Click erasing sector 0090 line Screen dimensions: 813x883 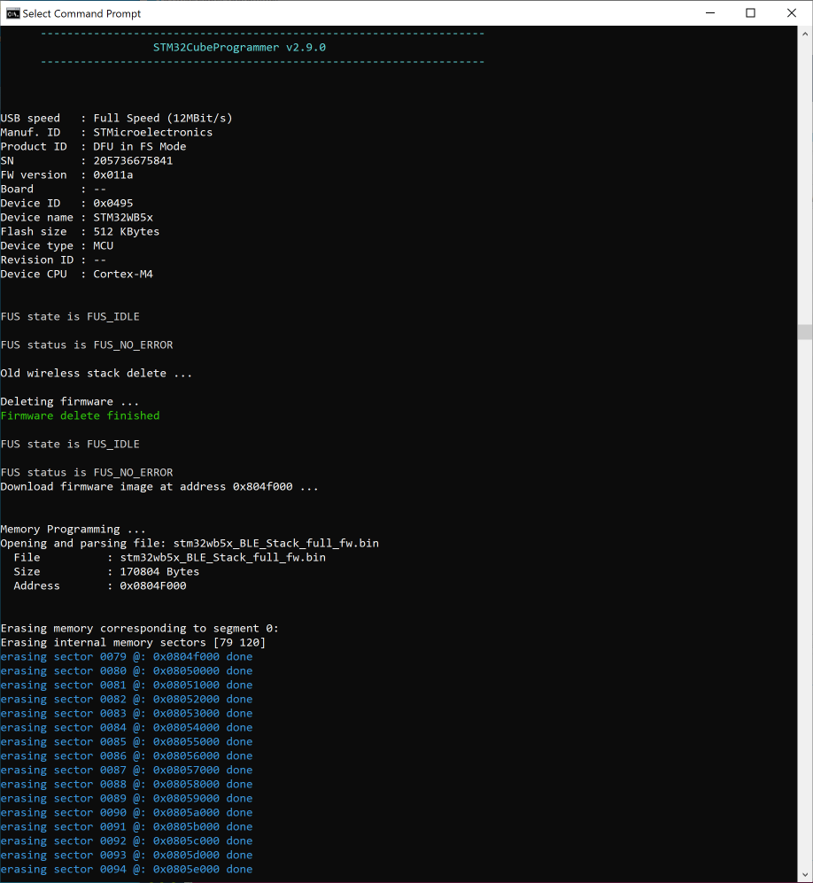127,813
